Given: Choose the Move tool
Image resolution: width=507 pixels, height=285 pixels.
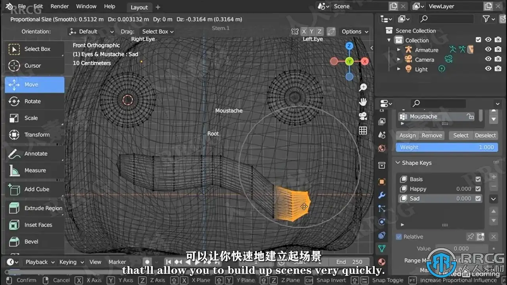Looking at the screenshot, I should (34, 85).
